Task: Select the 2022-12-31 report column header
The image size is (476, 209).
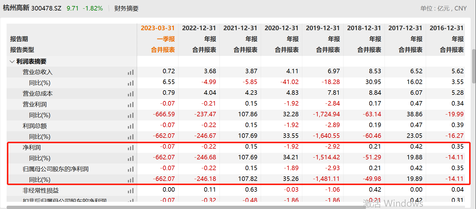Action: [199, 28]
